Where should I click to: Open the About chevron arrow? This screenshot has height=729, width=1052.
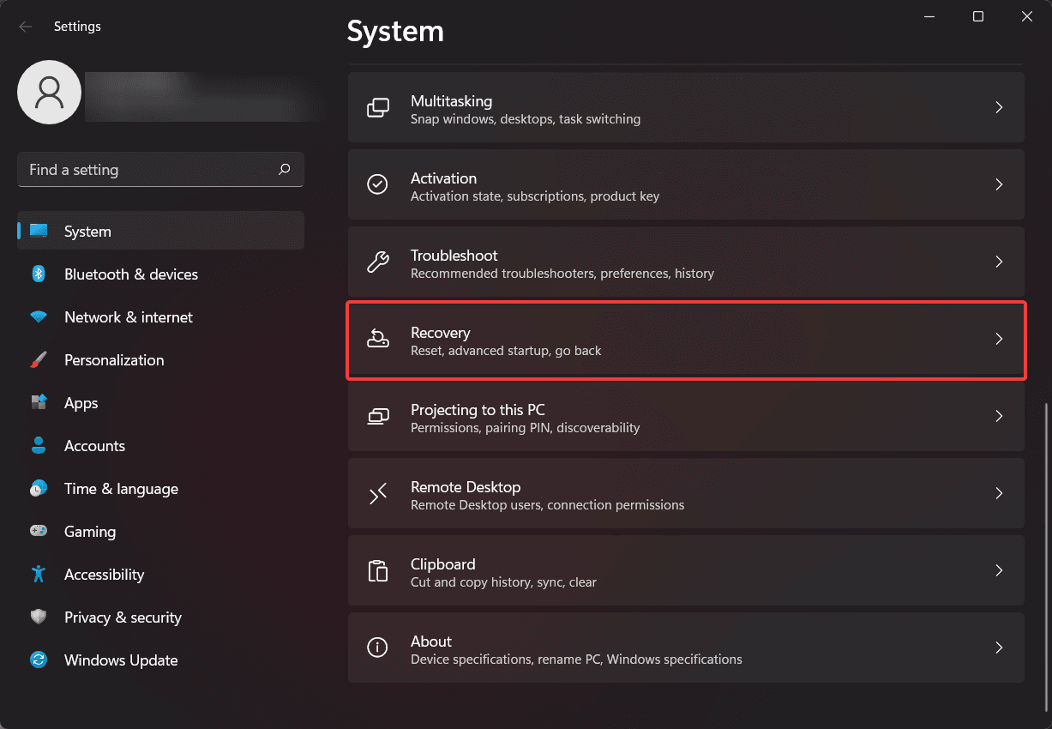[x=999, y=648]
